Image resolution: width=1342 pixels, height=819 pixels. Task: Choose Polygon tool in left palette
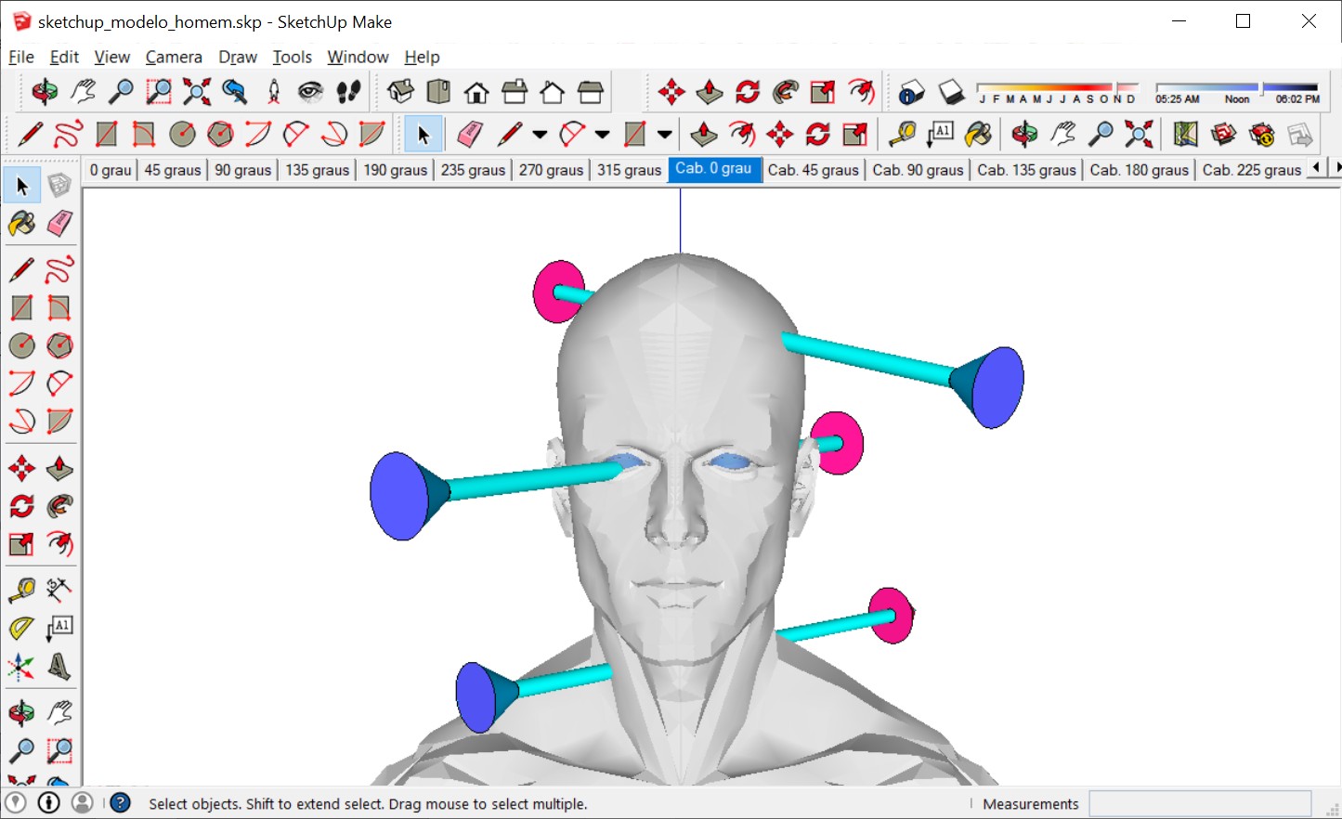(x=59, y=345)
